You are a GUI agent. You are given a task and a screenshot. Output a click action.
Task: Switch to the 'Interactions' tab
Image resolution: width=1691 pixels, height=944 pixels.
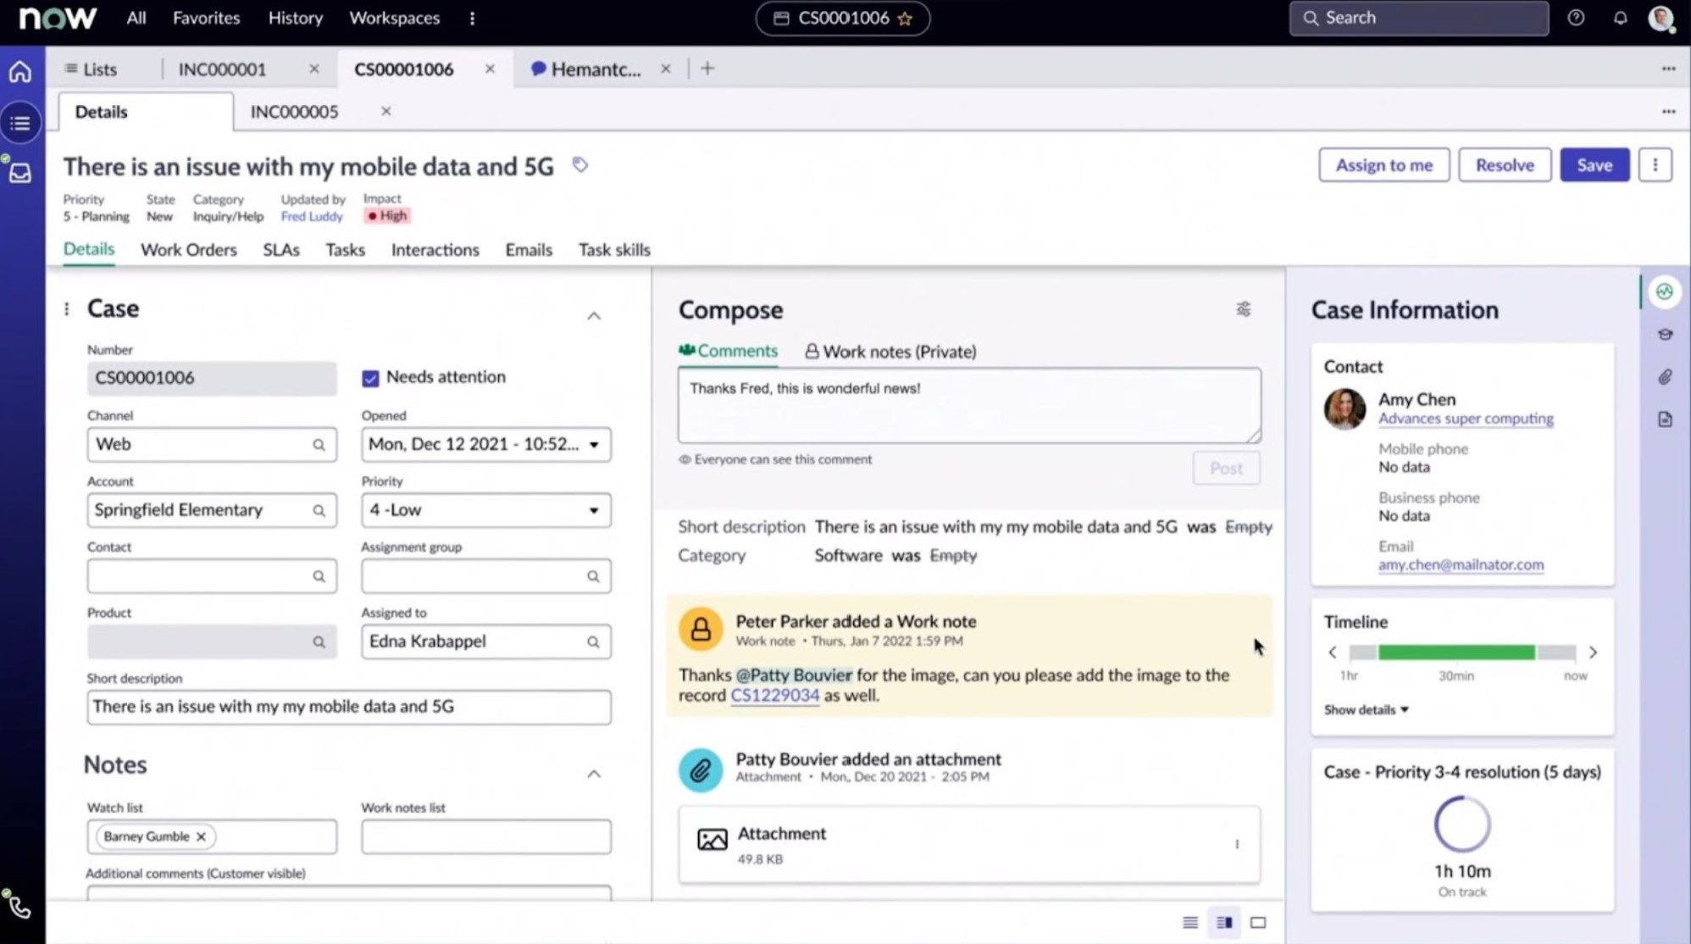pos(435,250)
